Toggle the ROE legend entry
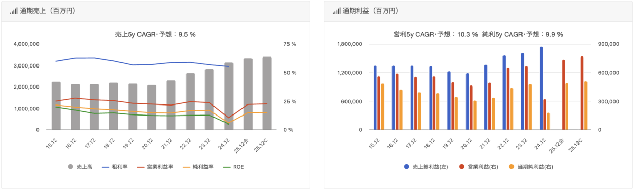634x191 pixels. [x=234, y=167]
